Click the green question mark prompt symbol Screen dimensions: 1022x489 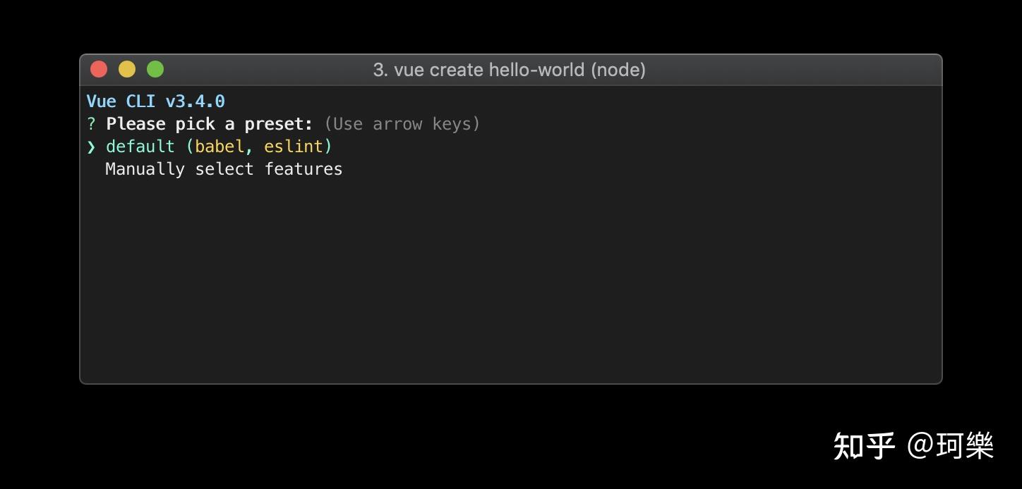(91, 124)
